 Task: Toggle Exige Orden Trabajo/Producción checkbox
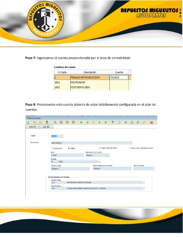[x=130, y=148]
